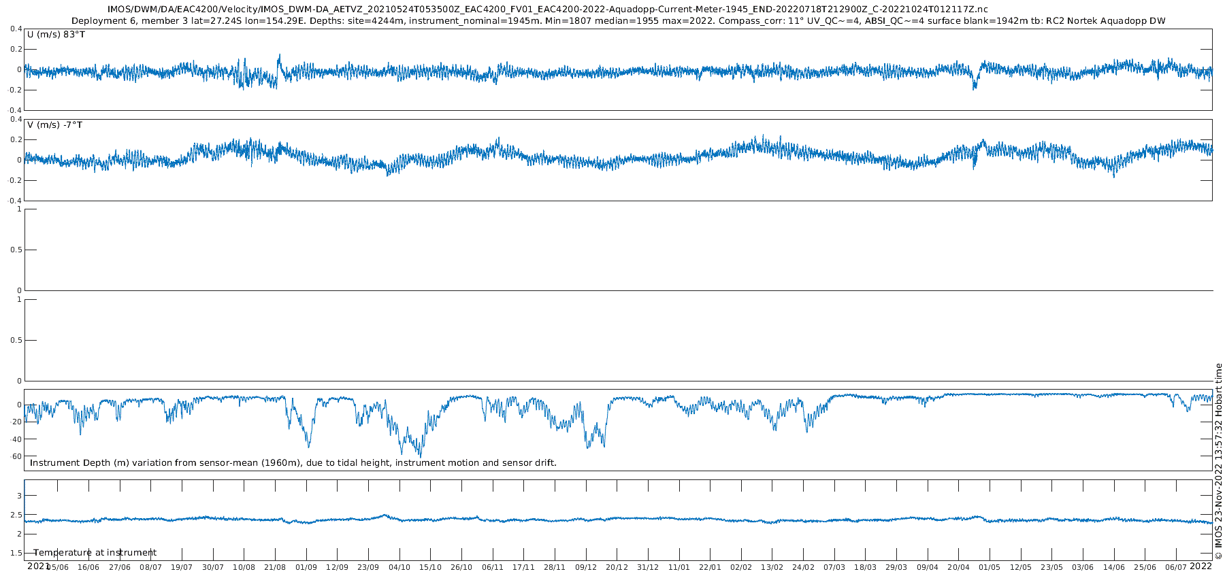Screen dimensions: 1225x578
Task: Select the 10/08 date tick label
Action: (244, 567)
